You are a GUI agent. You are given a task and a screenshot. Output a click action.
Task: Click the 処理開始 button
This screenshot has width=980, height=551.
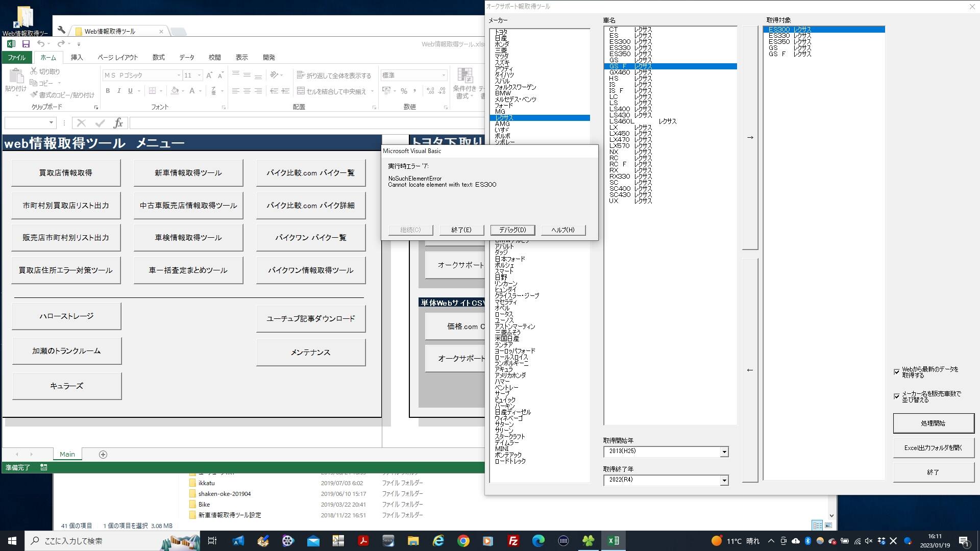point(933,423)
